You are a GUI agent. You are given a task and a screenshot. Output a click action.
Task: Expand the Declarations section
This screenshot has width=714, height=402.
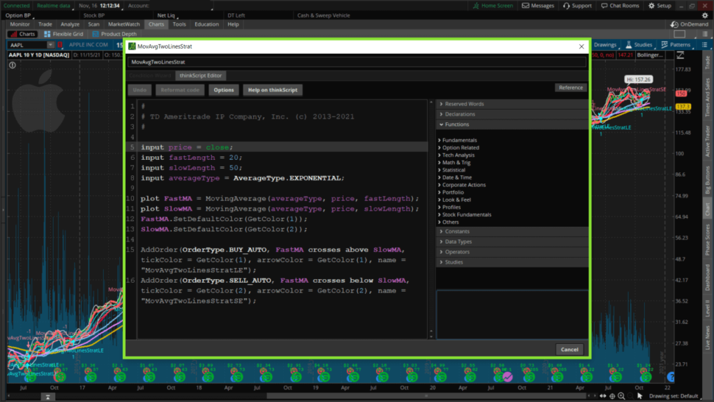(x=512, y=114)
